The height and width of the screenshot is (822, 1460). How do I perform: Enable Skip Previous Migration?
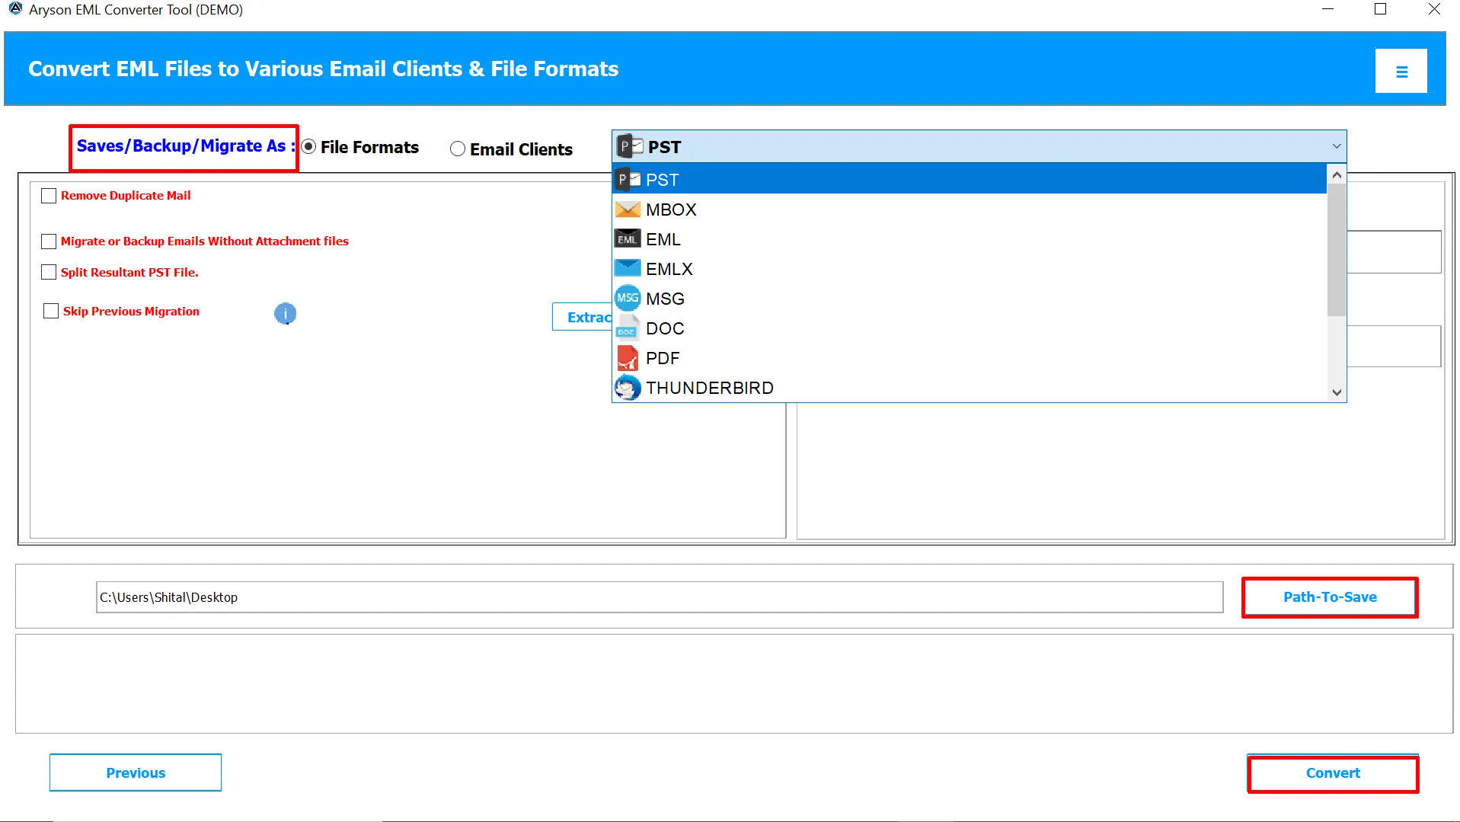(x=50, y=311)
